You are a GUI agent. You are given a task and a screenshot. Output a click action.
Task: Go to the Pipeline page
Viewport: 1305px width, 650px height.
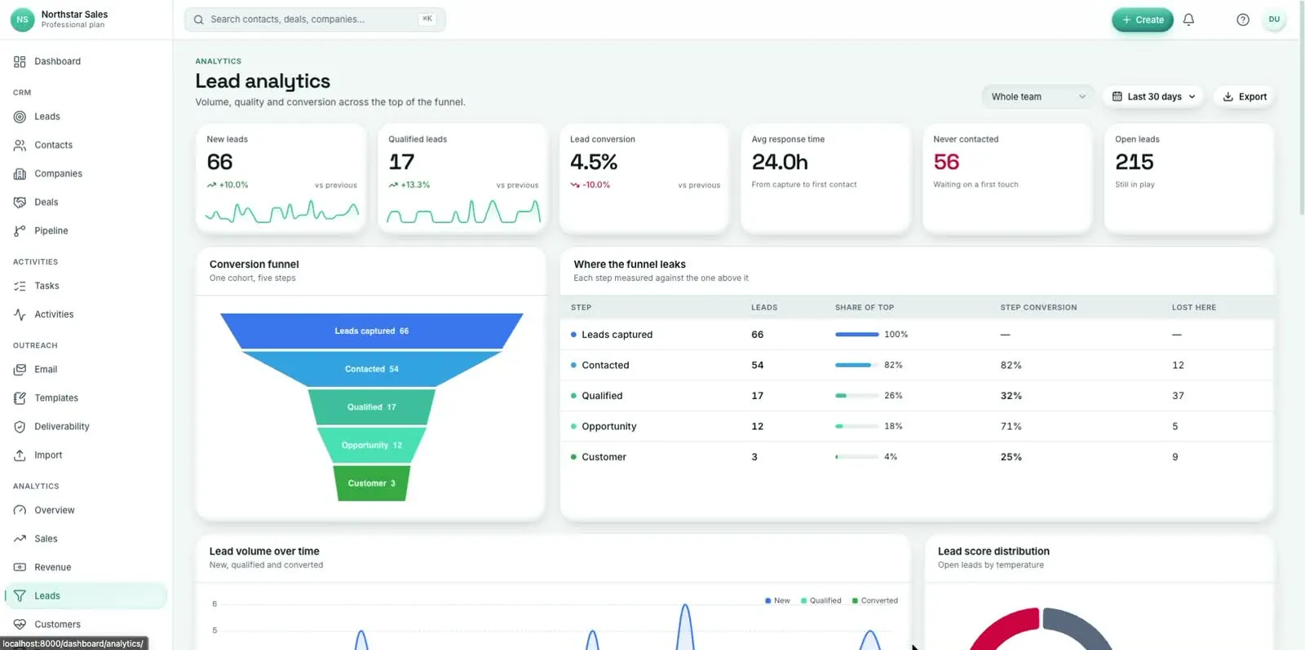86,231
